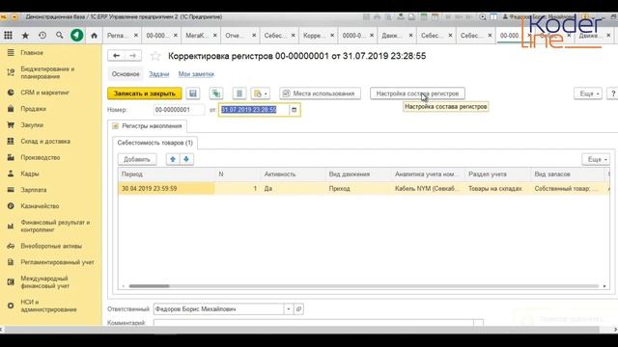
Task: Go to the home page icon
Action: [x=94, y=36]
